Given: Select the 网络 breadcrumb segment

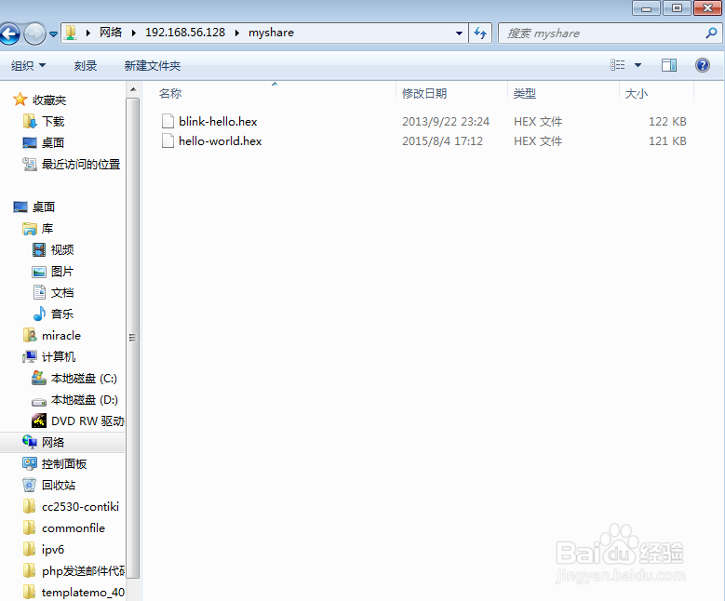Looking at the screenshot, I should (x=111, y=33).
